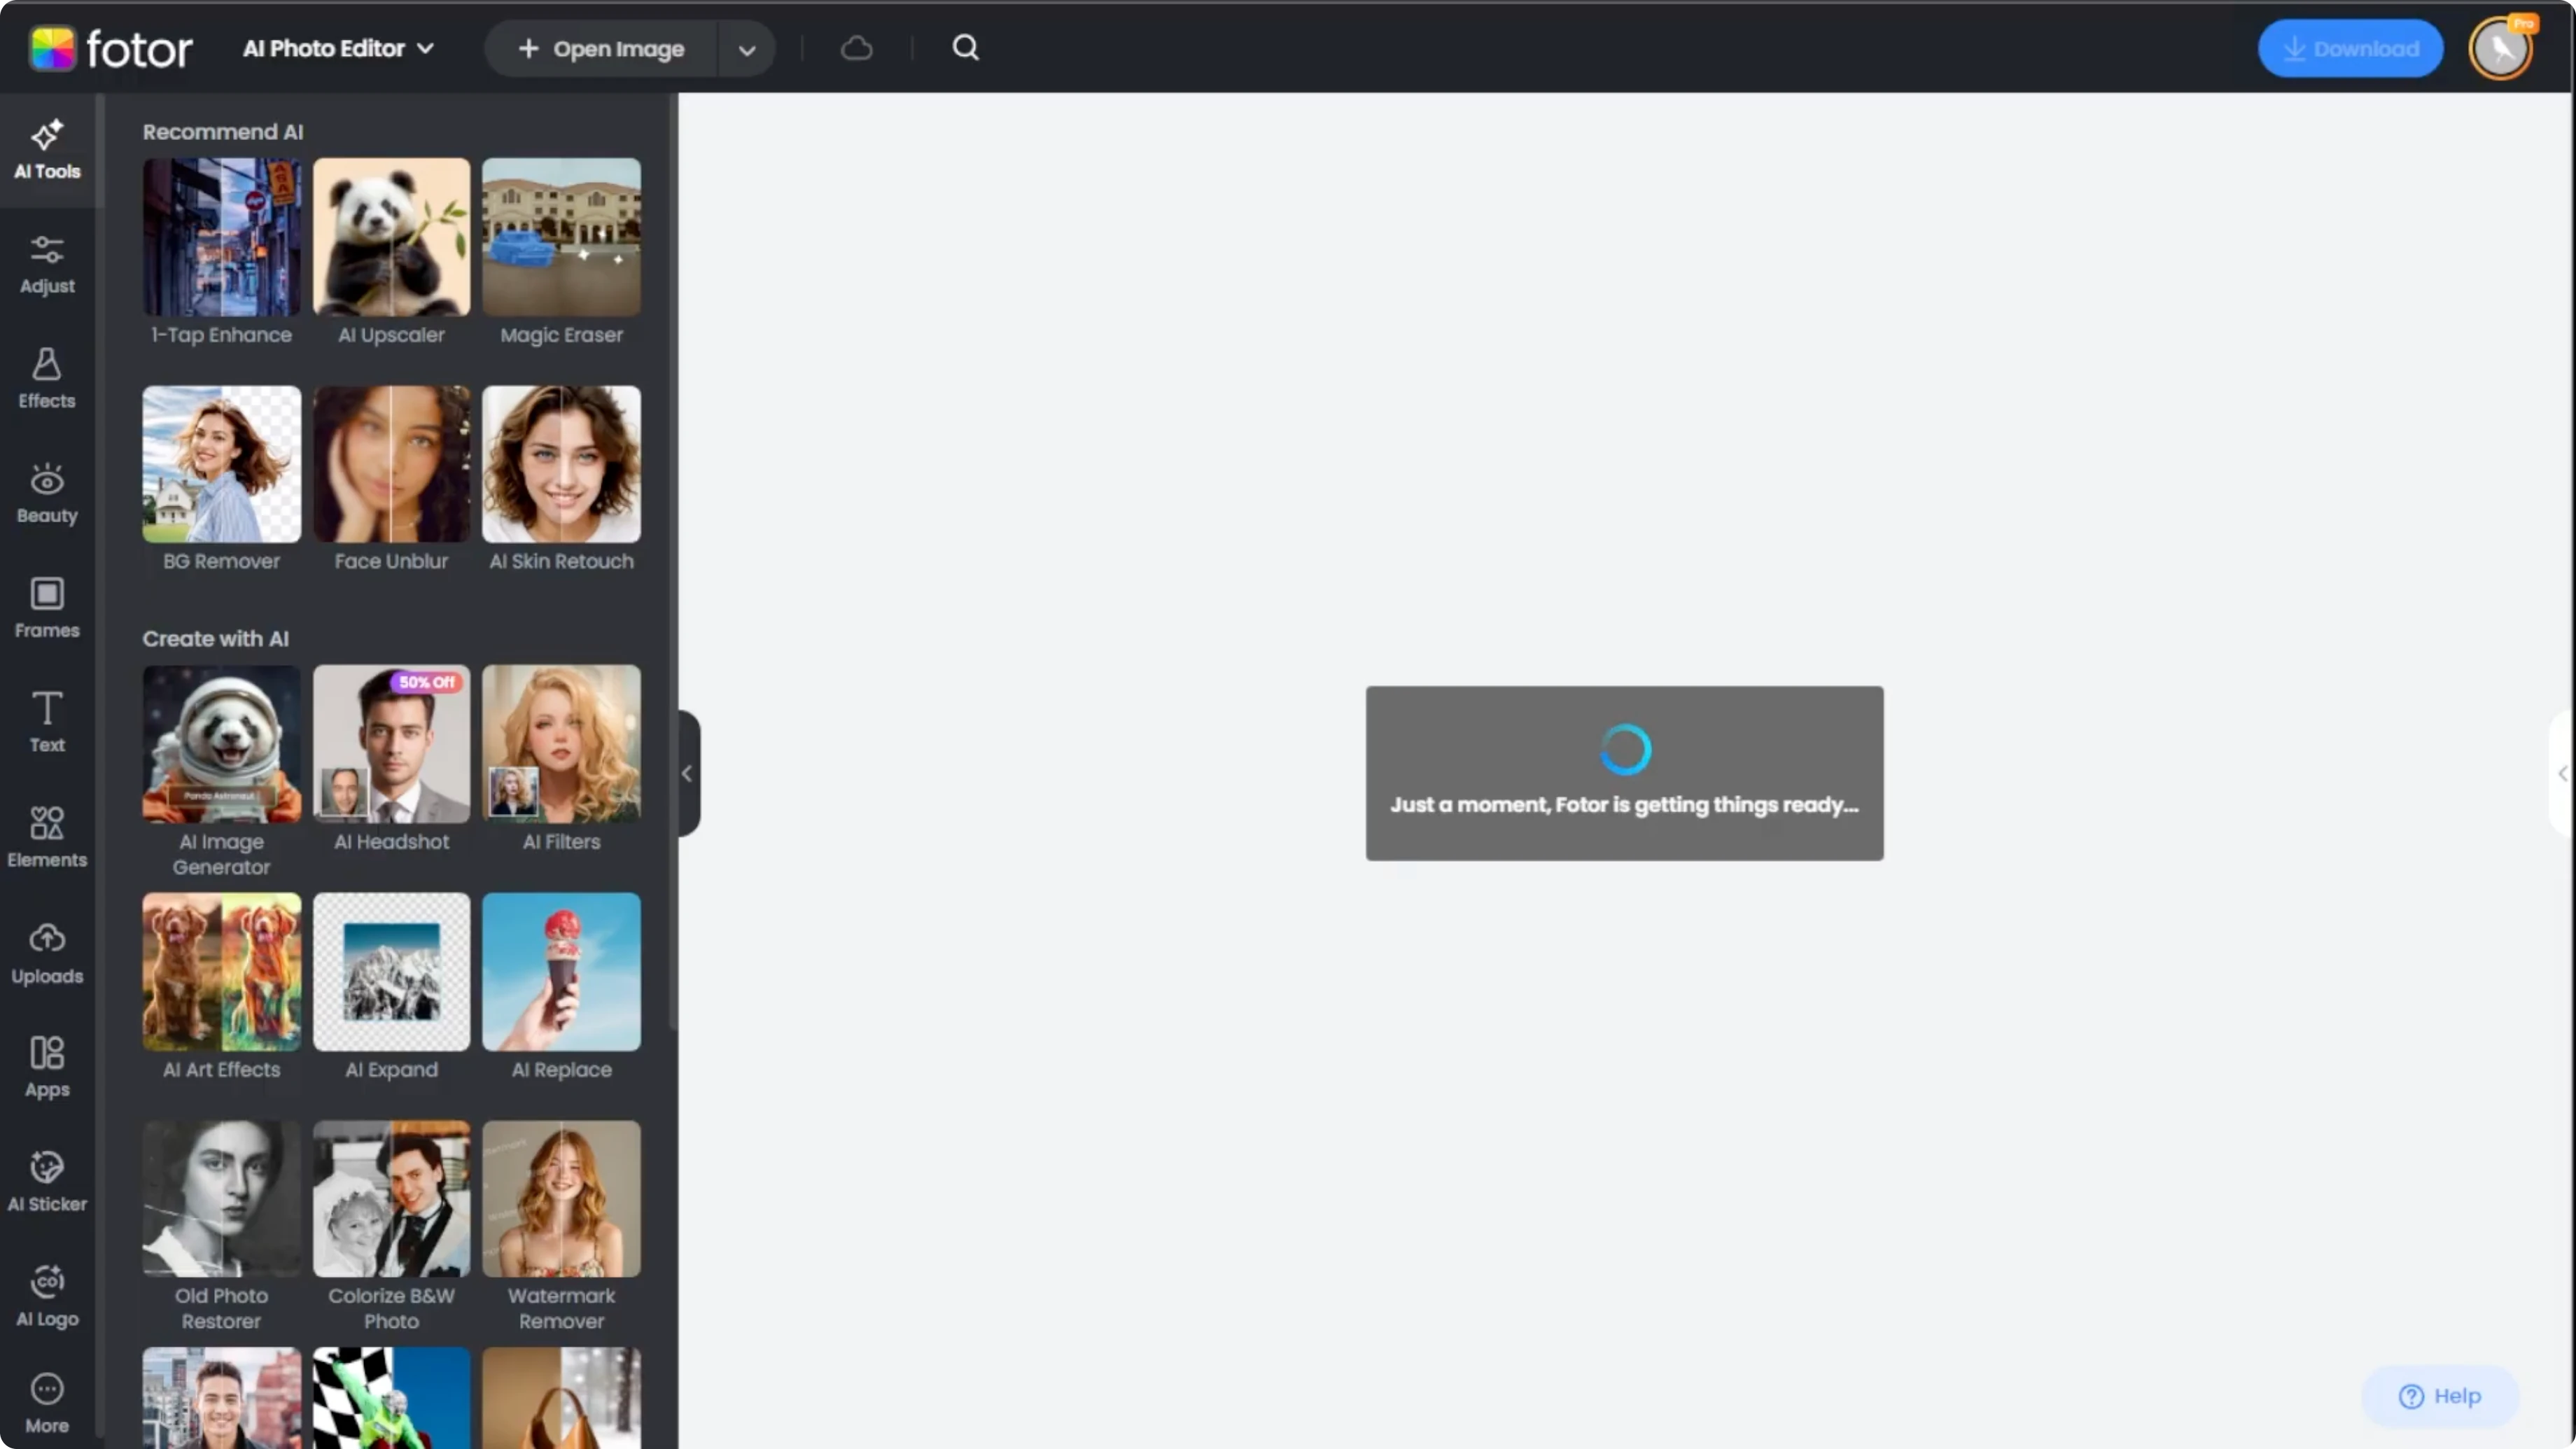This screenshot has height=1449, width=2576.
Task: Open the AI Tools sidebar panel
Action: point(47,150)
